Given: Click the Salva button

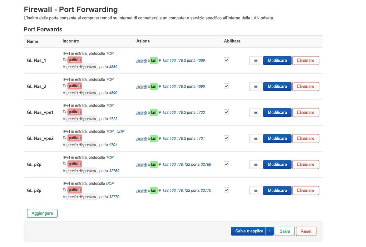Looking at the screenshot, I should (285, 231).
